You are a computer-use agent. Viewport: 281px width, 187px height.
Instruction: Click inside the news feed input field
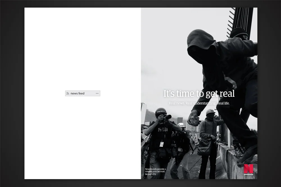(x=79, y=93)
